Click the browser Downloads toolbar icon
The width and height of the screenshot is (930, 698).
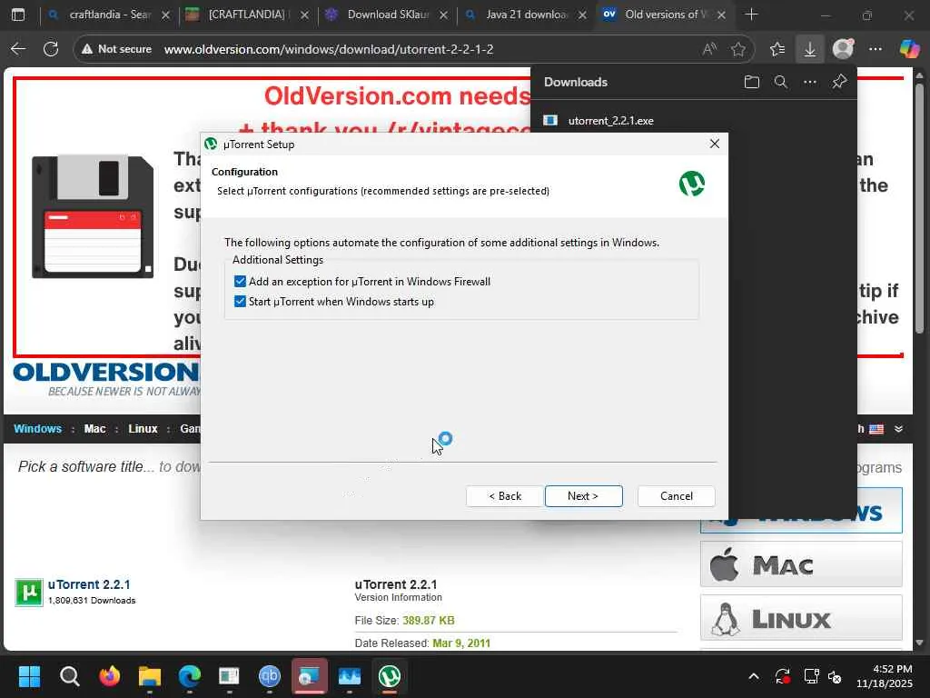pyautogui.click(x=809, y=49)
